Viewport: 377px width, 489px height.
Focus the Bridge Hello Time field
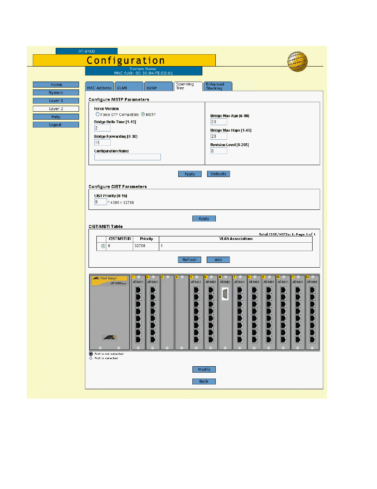click(x=102, y=128)
